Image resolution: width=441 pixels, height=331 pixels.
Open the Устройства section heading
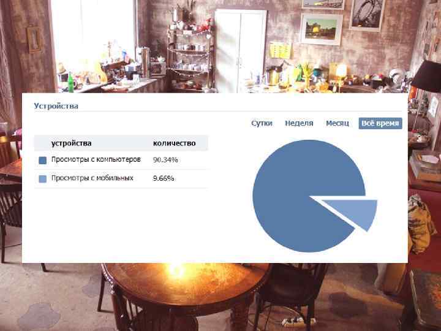[56, 106]
